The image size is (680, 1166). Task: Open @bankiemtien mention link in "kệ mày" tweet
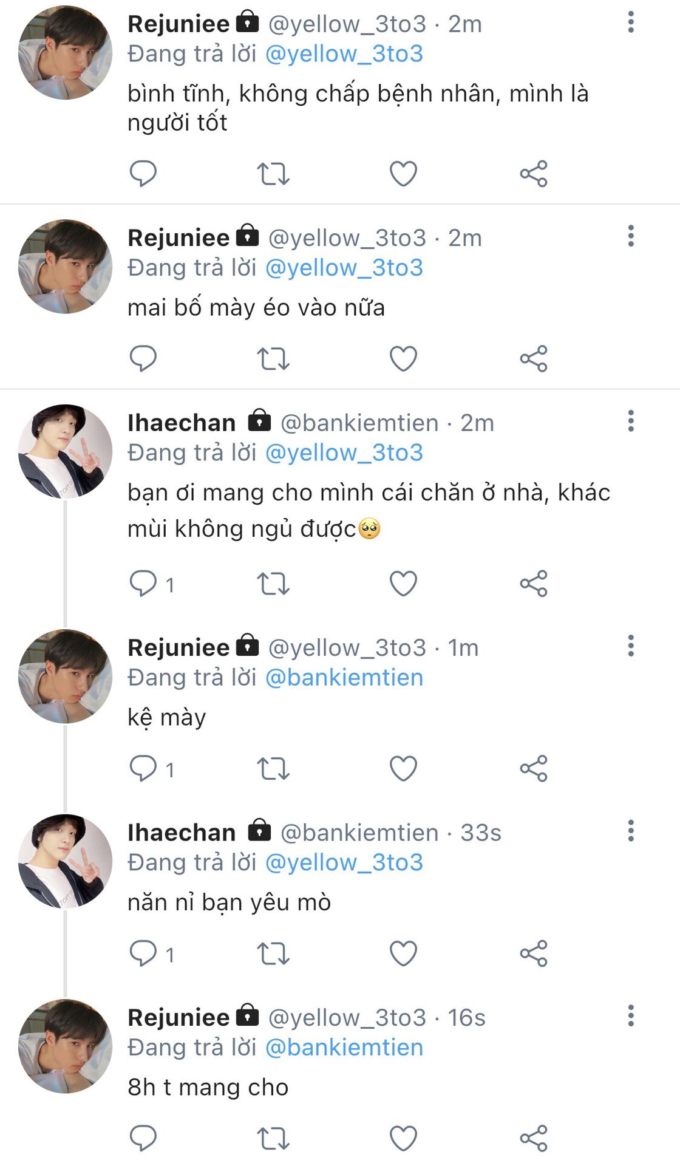coord(344,678)
